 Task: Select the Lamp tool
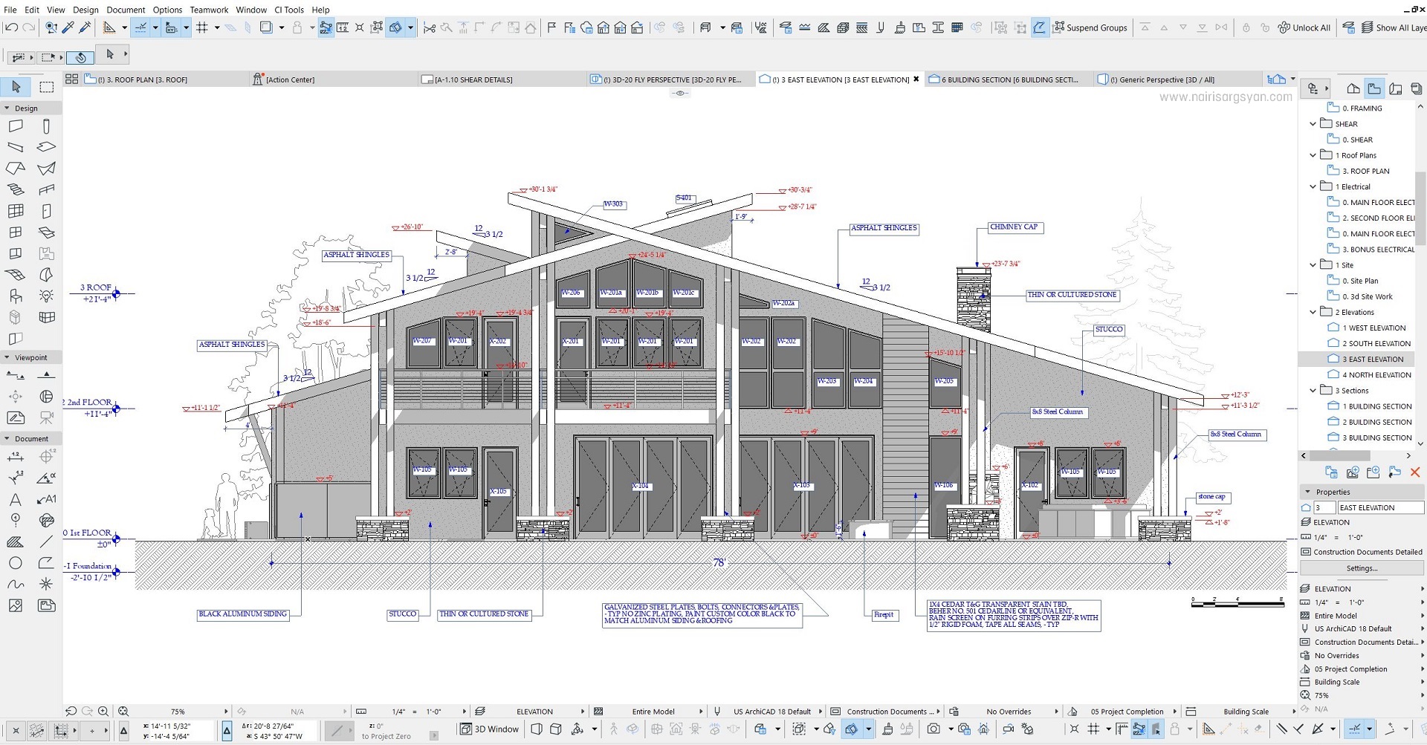pos(46,296)
